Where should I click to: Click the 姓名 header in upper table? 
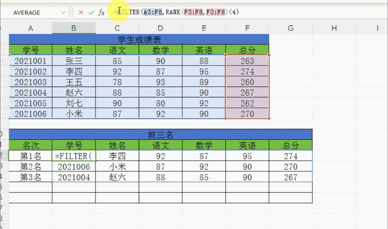[x=74, y=50]
